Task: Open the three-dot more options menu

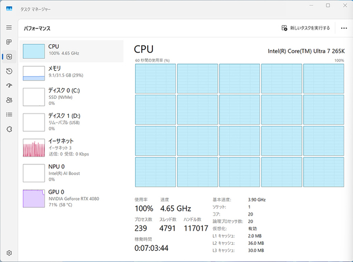Action: click(x=344, y=28)
